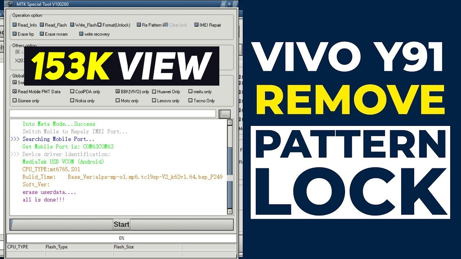This screenshot has width=461, height=259.
Task: Untick Read Mobile PMT Data
Action: pyautogui.click(x=15, y=92)
